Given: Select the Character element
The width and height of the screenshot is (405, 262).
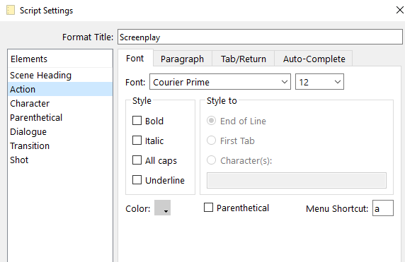Looking at the screenshot, I should 60,103.
